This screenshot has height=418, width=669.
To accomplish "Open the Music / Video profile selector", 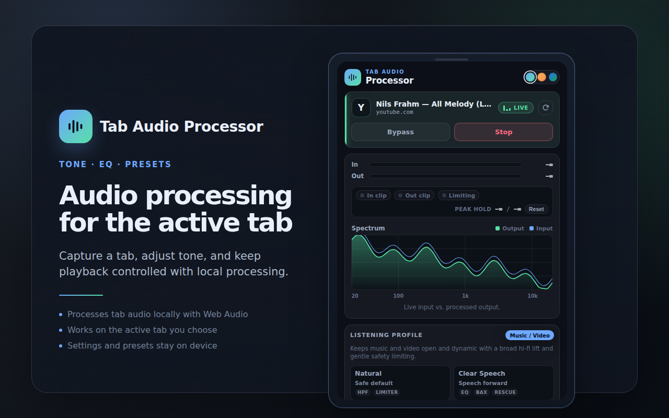I will [529, 335].
